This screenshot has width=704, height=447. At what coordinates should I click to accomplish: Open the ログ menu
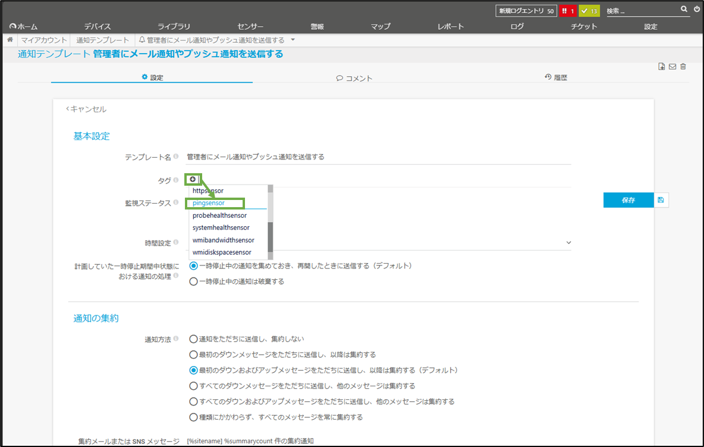517,27
